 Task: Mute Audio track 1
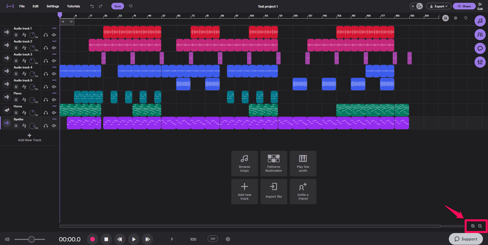click(x=54, y=35)
